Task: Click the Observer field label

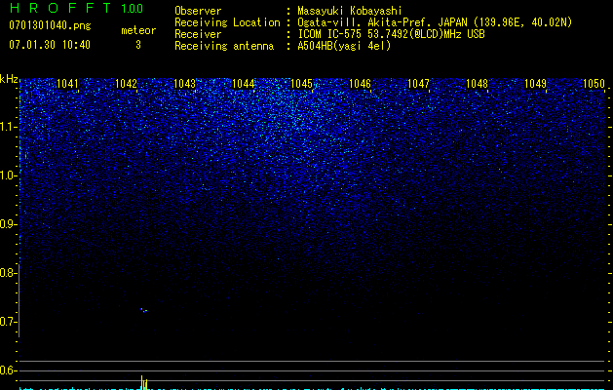Action: (198, 11)
